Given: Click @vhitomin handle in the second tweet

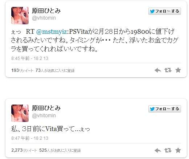Looking at the screenshot, I should [x=44, y=116].
